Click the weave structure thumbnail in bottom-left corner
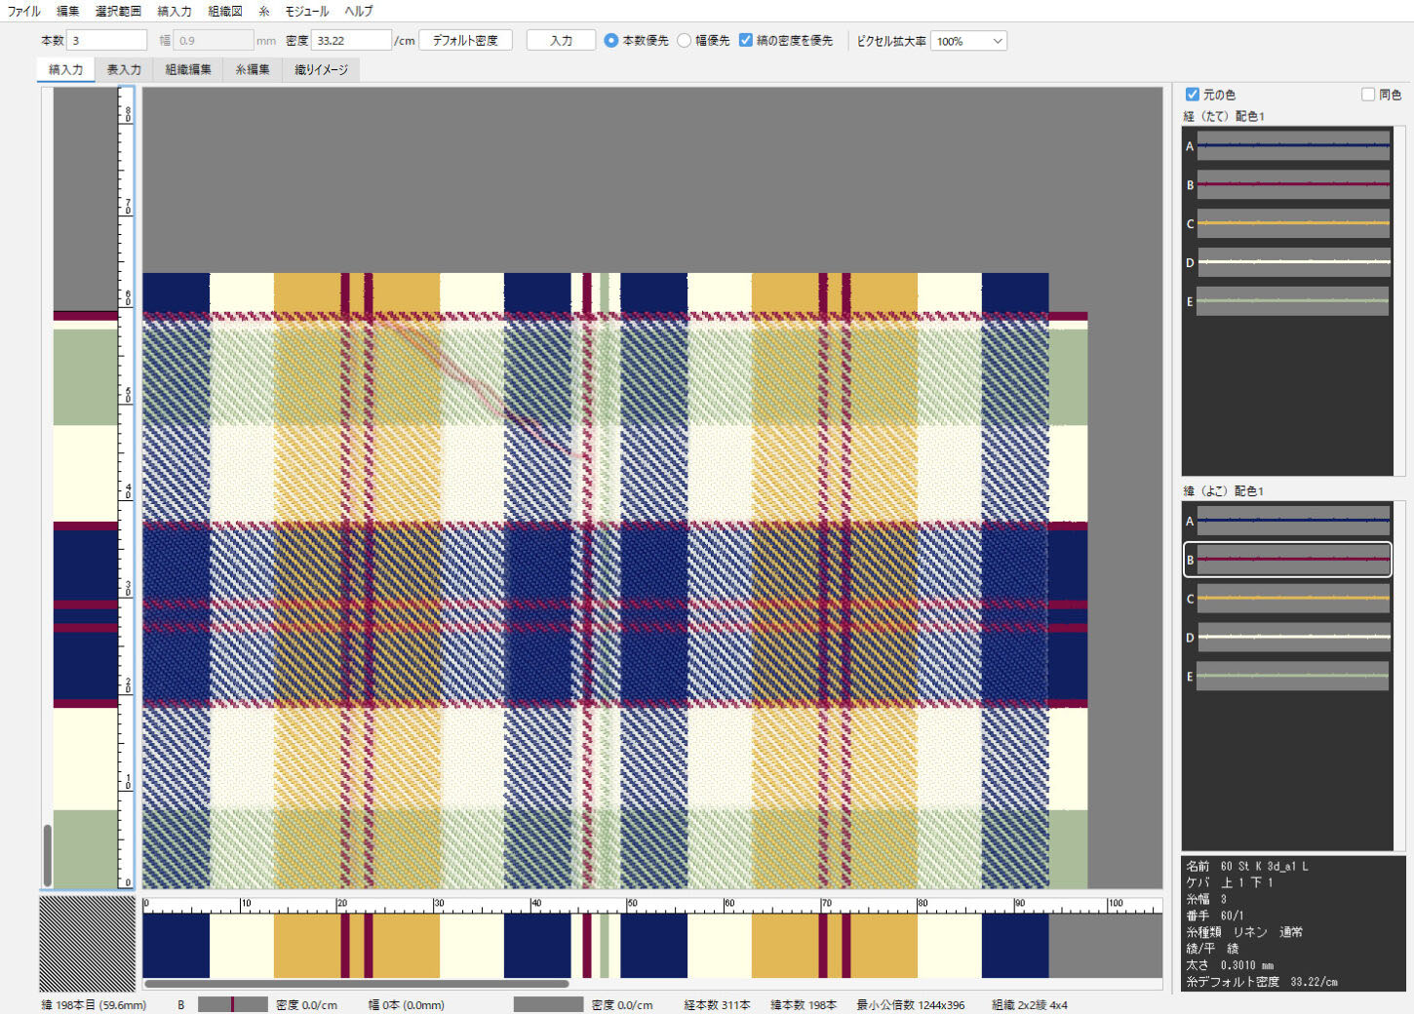The image size is (1414, 1014). point(87,943)
